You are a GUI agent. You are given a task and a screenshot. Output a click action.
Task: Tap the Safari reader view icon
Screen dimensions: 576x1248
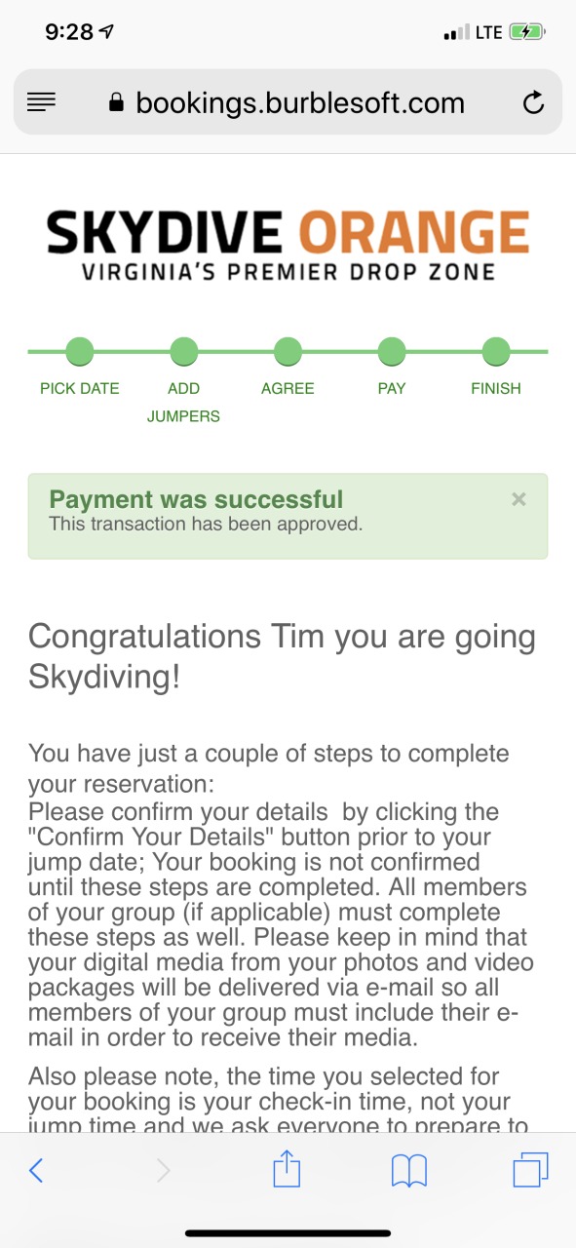41,102
